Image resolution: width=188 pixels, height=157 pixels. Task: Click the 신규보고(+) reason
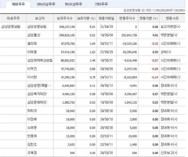pos(169,153)
